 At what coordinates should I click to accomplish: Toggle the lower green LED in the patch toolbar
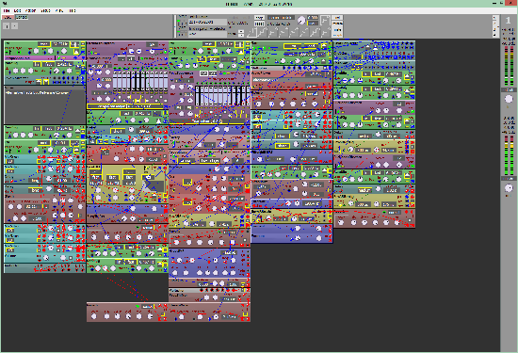pyautogui.click(x=178, y=32)
